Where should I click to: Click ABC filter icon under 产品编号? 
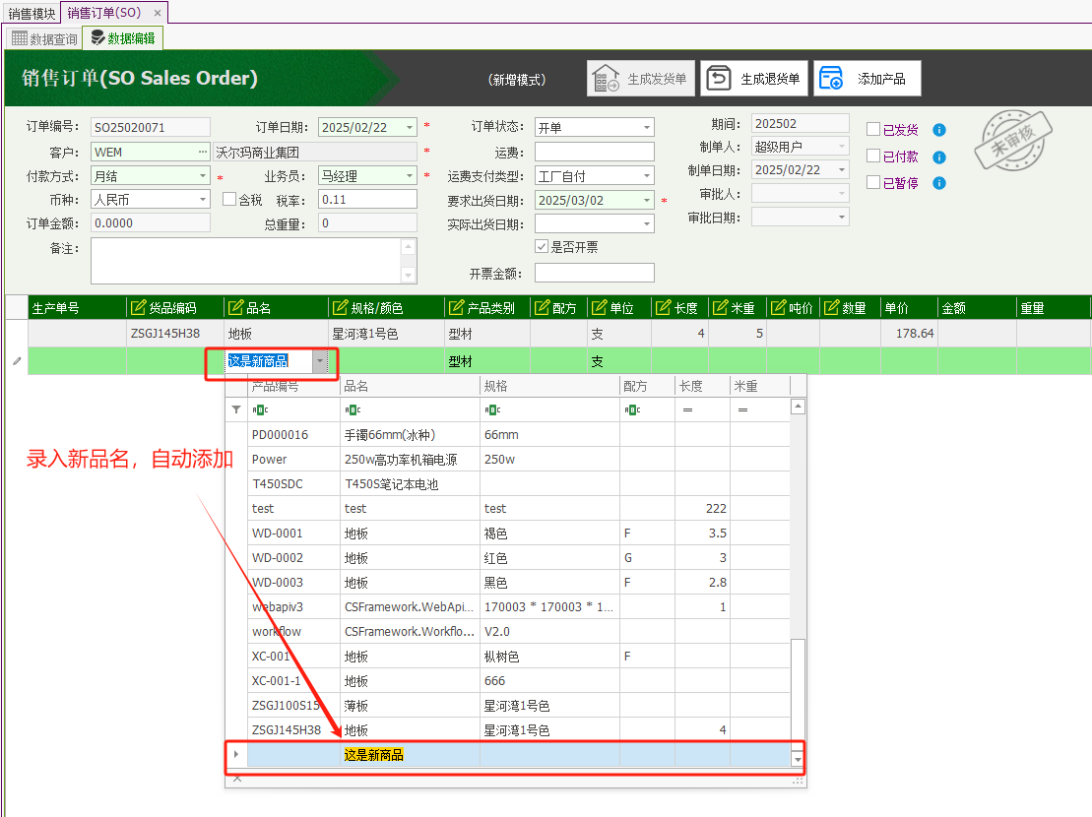[x=261, y=409]
